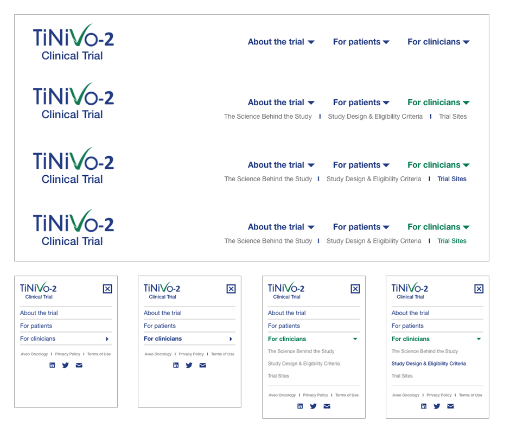Expand bold blue For clinicians right-arrow in mobile menu

tap(231, 339)
